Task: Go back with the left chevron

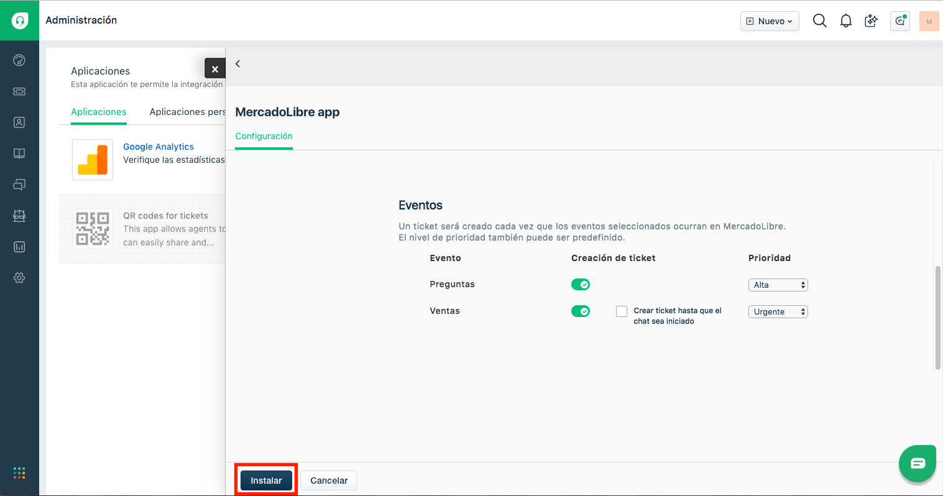Action: 237,63
